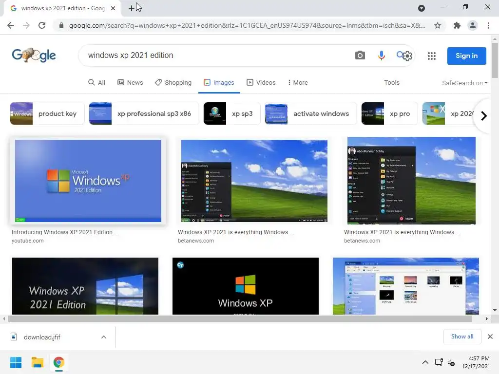Viewport: 499px width, 374px height.
Task: Click the vertical scrollbar down arrow
Action: [x=495, y=310]
